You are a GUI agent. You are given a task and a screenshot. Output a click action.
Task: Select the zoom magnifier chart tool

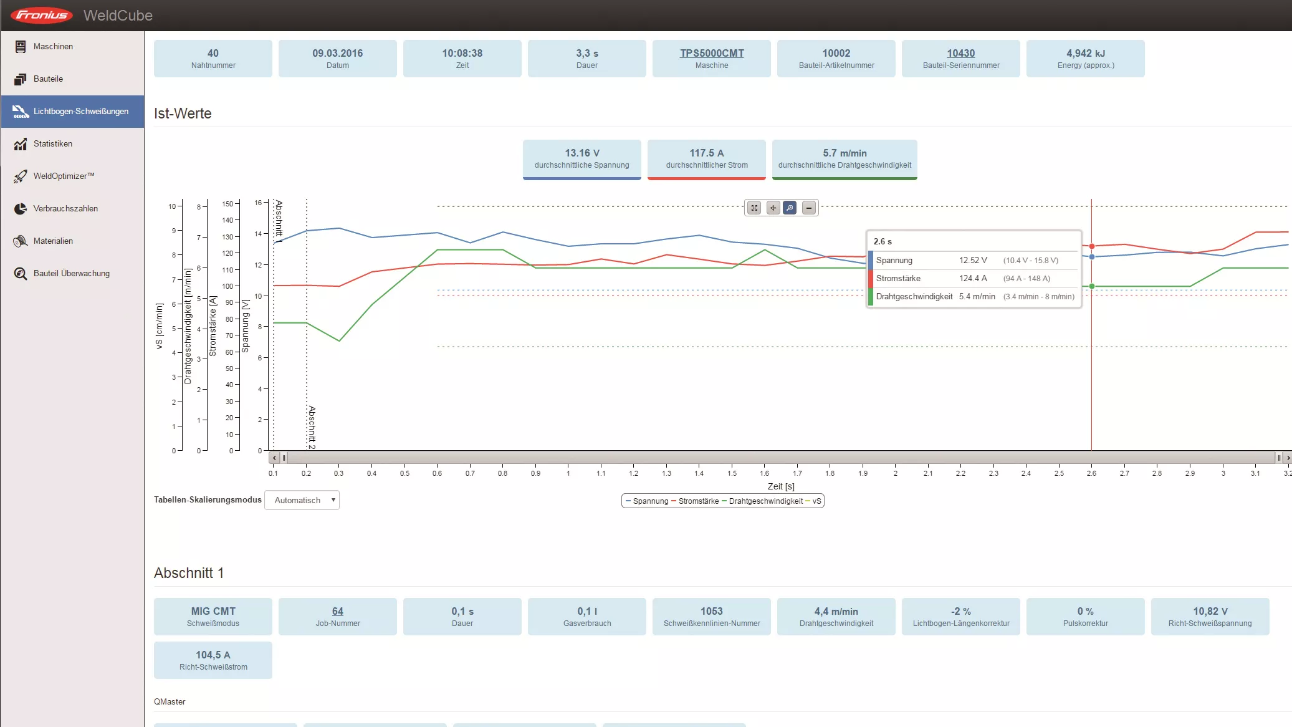coord(790,208)
